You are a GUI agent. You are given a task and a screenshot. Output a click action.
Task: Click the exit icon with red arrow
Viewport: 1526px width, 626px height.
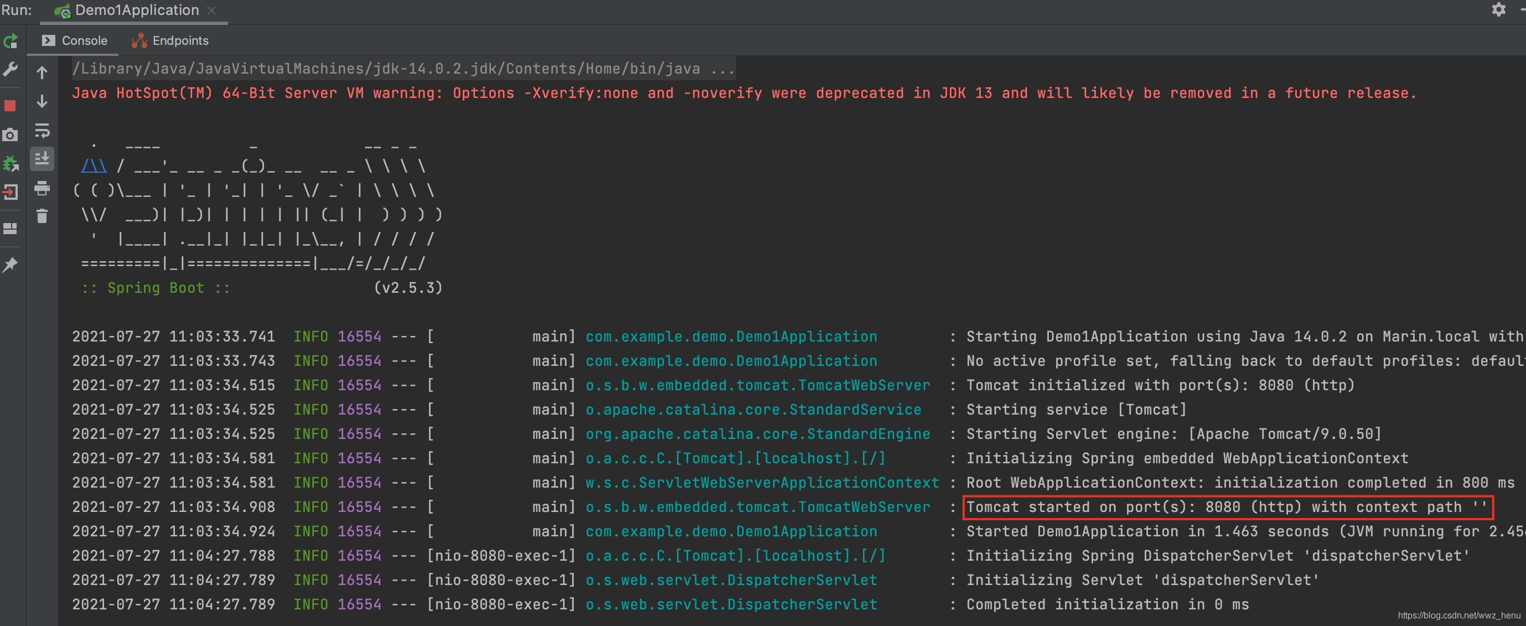pyautogui.click(x=11, y=193)
